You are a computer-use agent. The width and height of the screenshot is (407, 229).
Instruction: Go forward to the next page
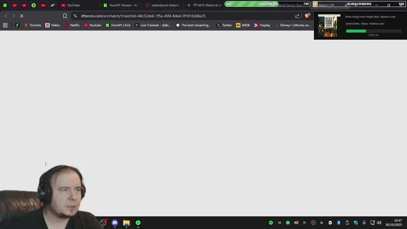pos(14,16)
